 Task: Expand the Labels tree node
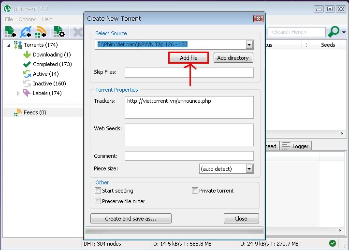[x=18, y=93]
